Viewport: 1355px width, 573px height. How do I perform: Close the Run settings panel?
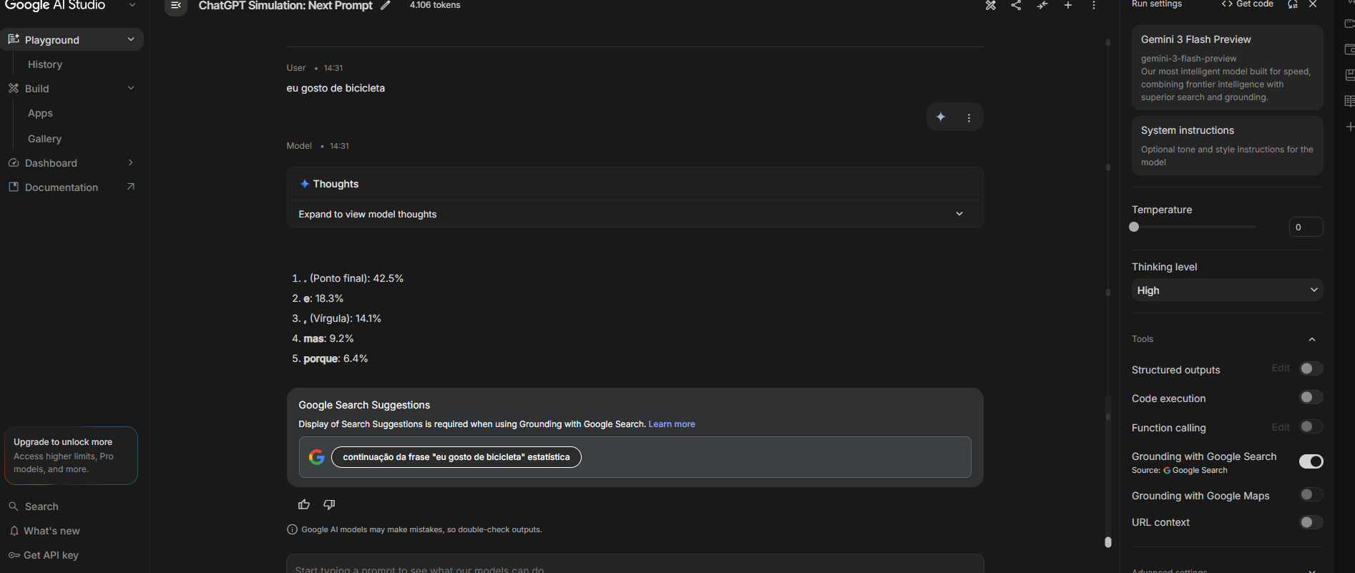[x=1313, y=4]
